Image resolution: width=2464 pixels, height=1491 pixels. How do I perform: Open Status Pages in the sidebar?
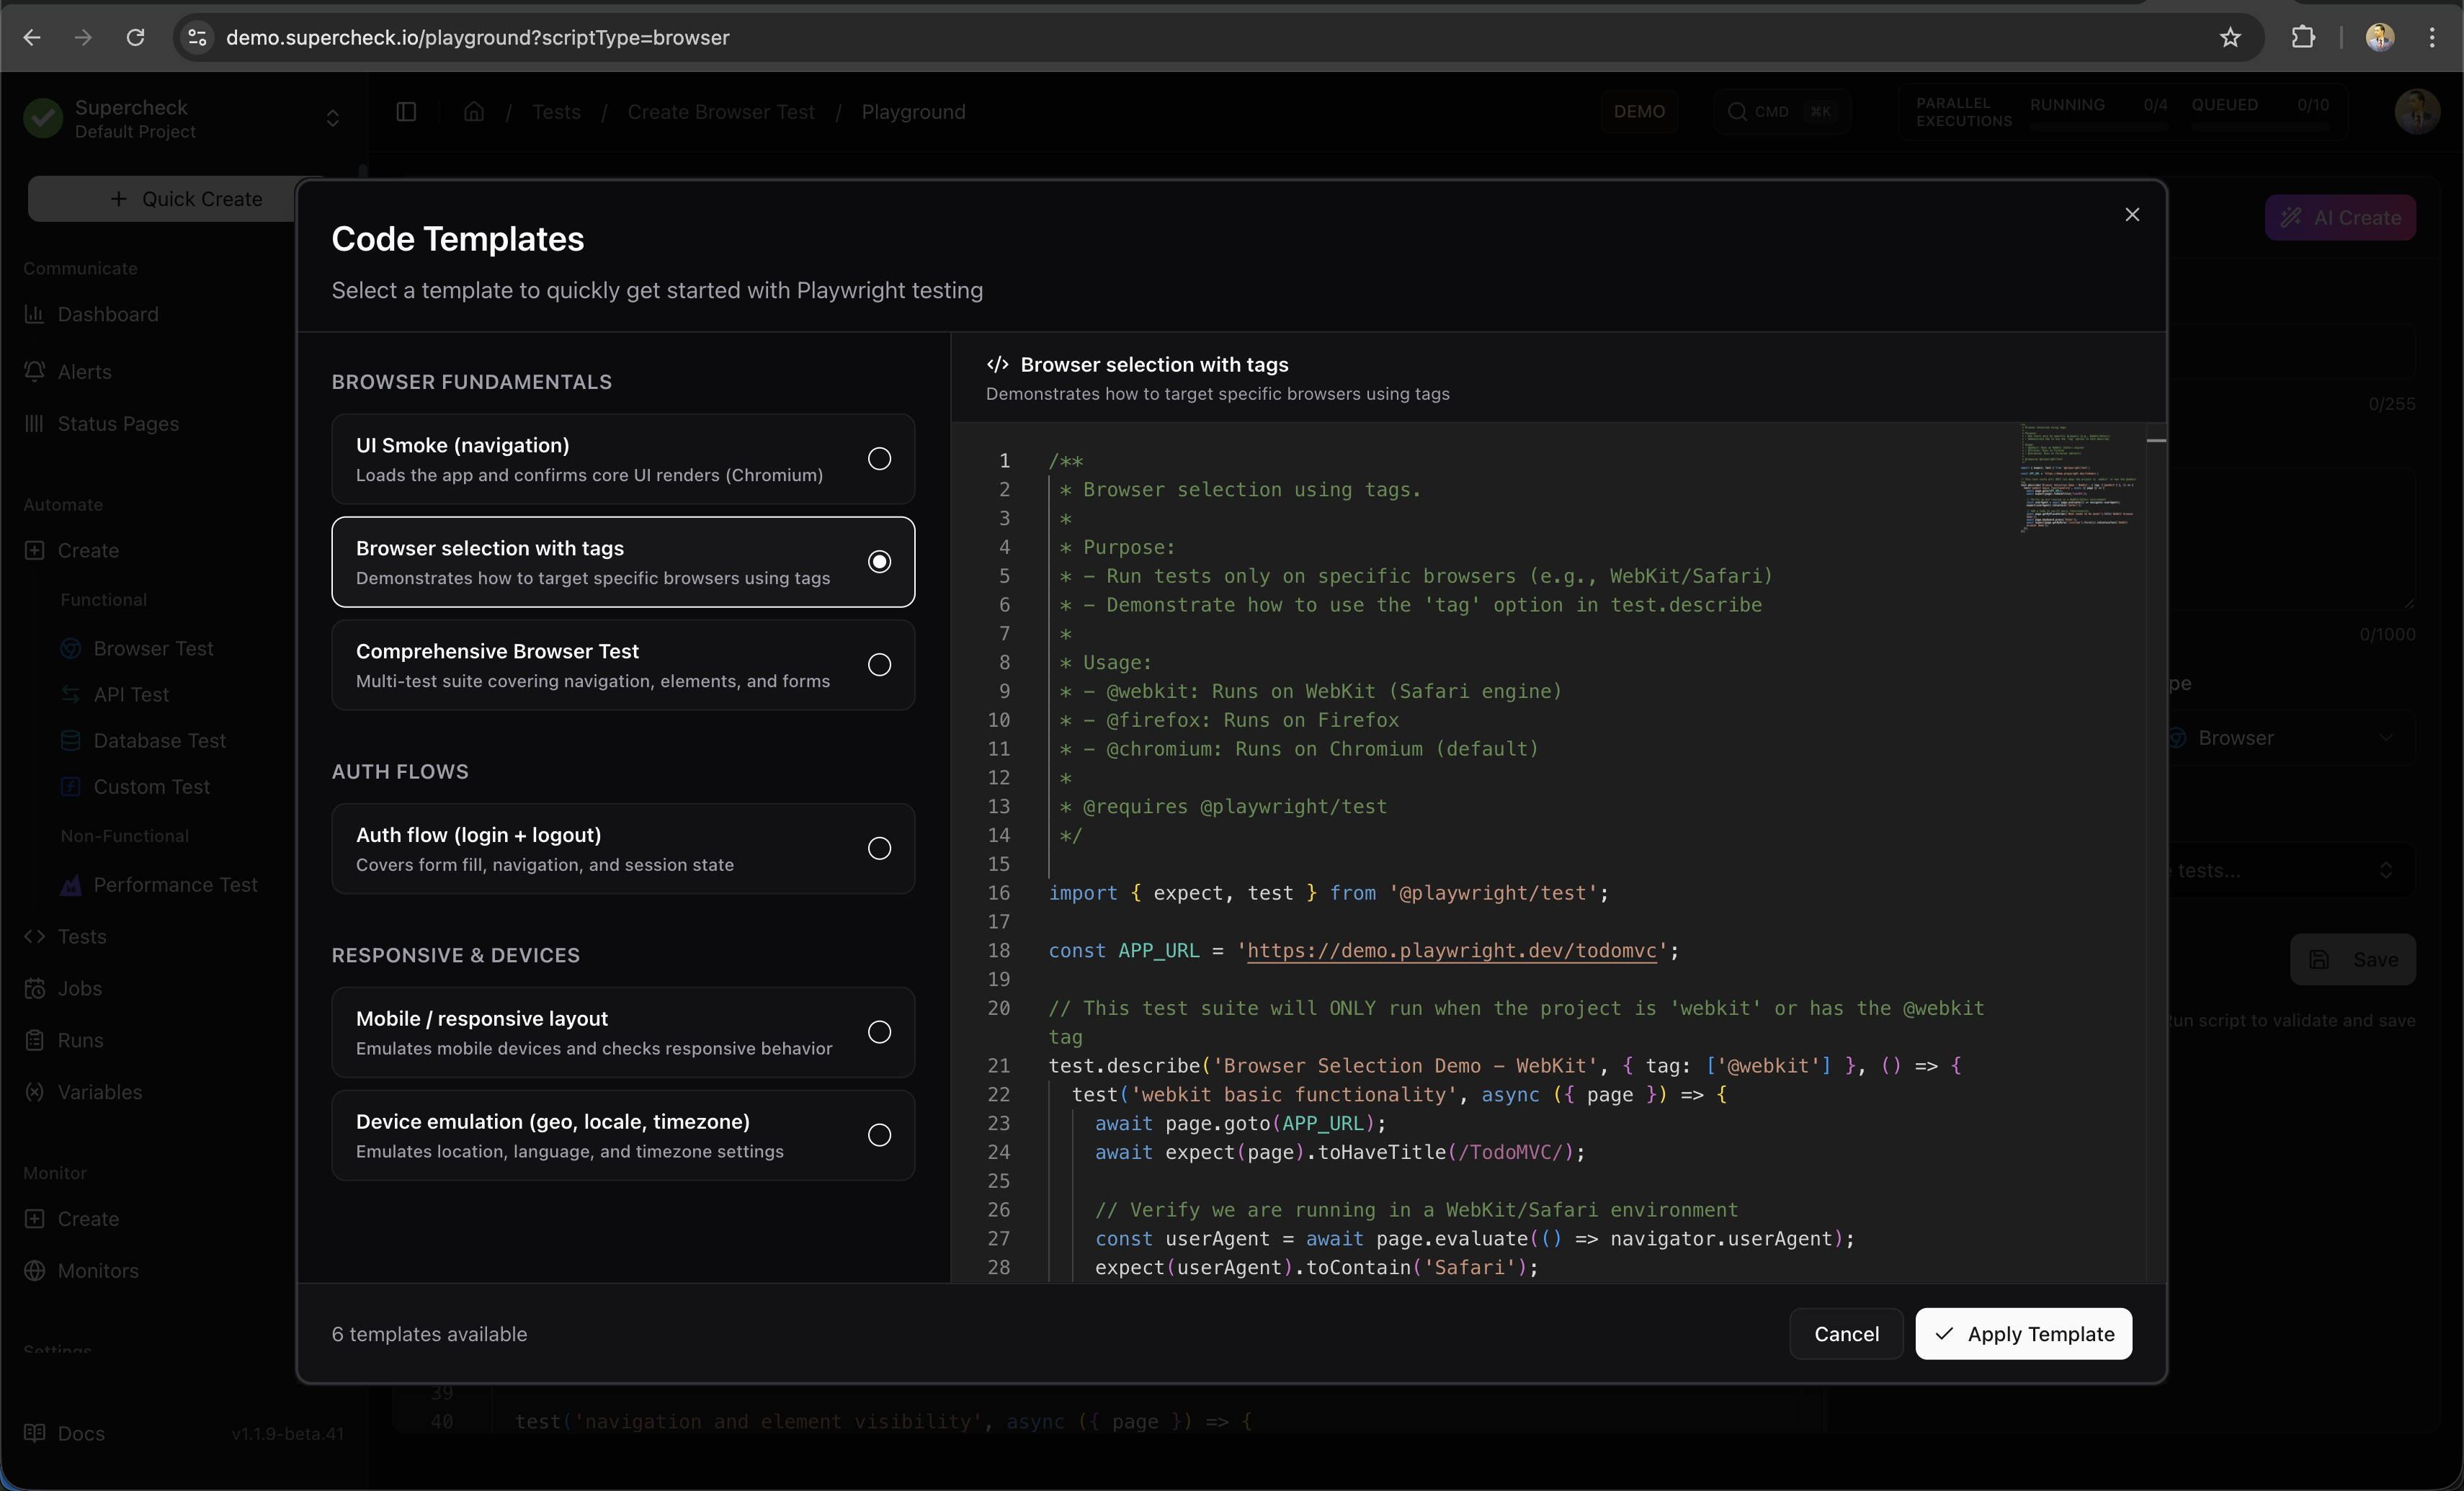tap(117, 423)
